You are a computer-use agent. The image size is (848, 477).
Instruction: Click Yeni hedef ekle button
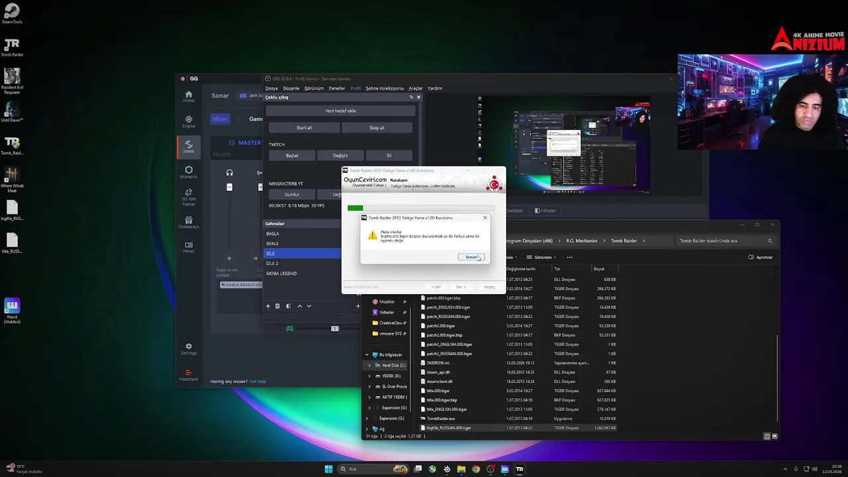click(x=341, y=111)
